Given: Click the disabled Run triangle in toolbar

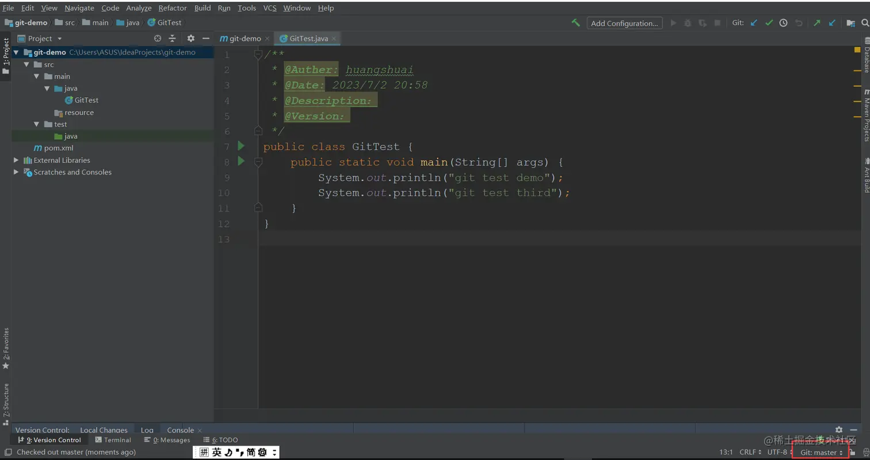Looking at the screenshot, I should (x=673, y=23).
